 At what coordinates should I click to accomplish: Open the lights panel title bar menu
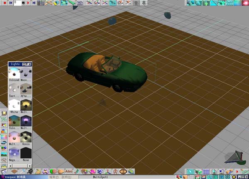point(24,64)
